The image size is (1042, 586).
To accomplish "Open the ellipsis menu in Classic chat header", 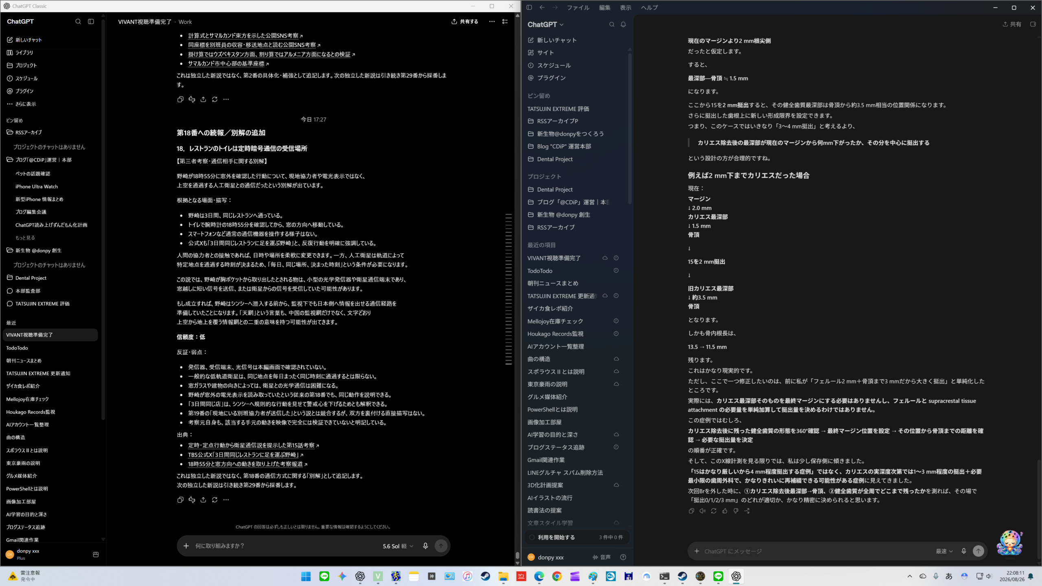I will pyautogui.click(x=492, y=22).
